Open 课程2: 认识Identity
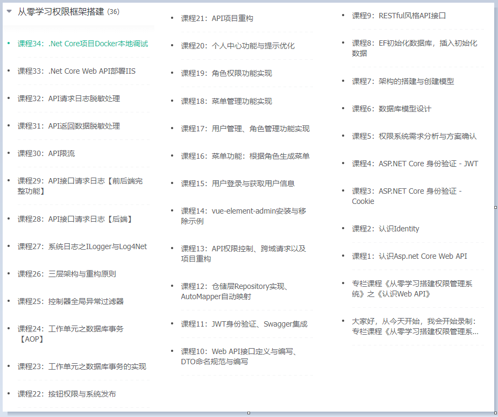498x417 pixels. (386, 229)
